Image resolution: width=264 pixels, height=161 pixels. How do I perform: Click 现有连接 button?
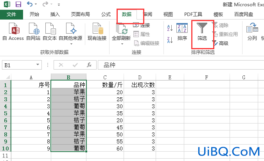[x=97, y=32]
